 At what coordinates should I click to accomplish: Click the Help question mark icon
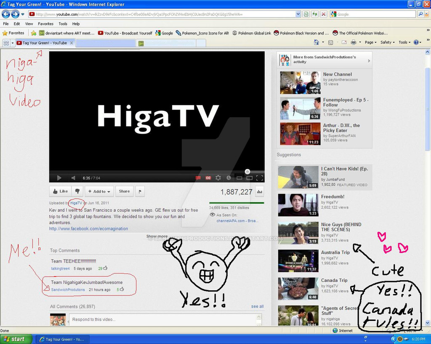pos(416,42)
